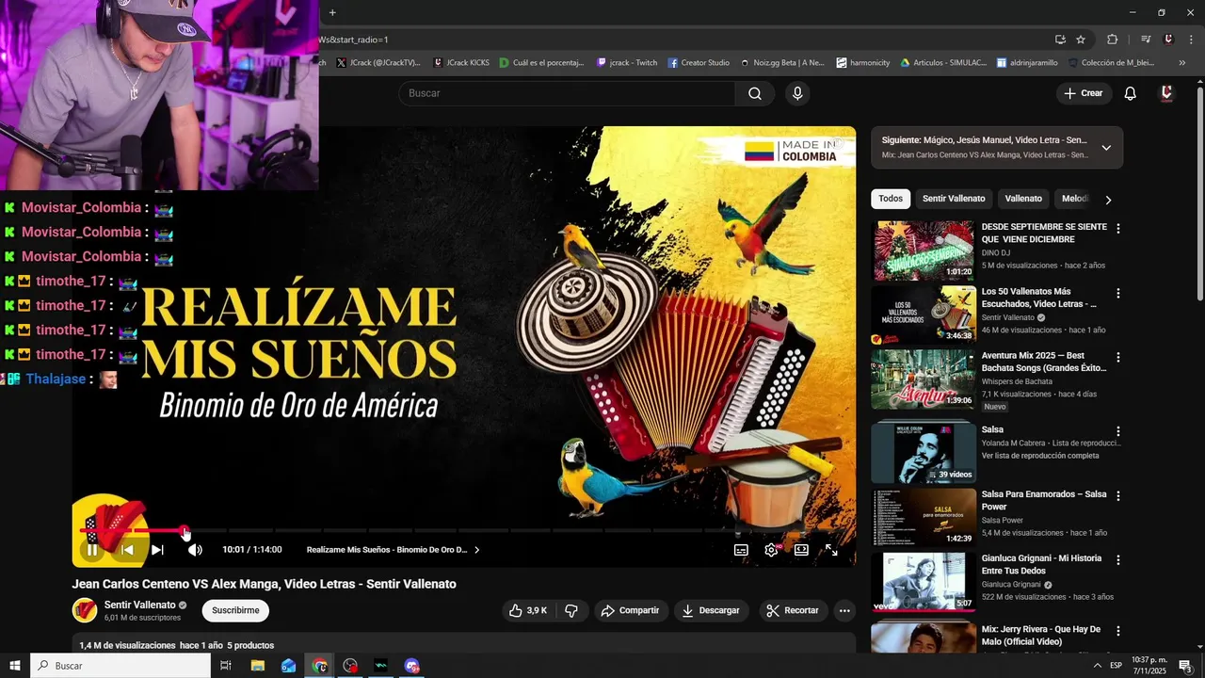Open the more actions menu under the video
The width and height of the screenshot is (1205, 678).
844,610
